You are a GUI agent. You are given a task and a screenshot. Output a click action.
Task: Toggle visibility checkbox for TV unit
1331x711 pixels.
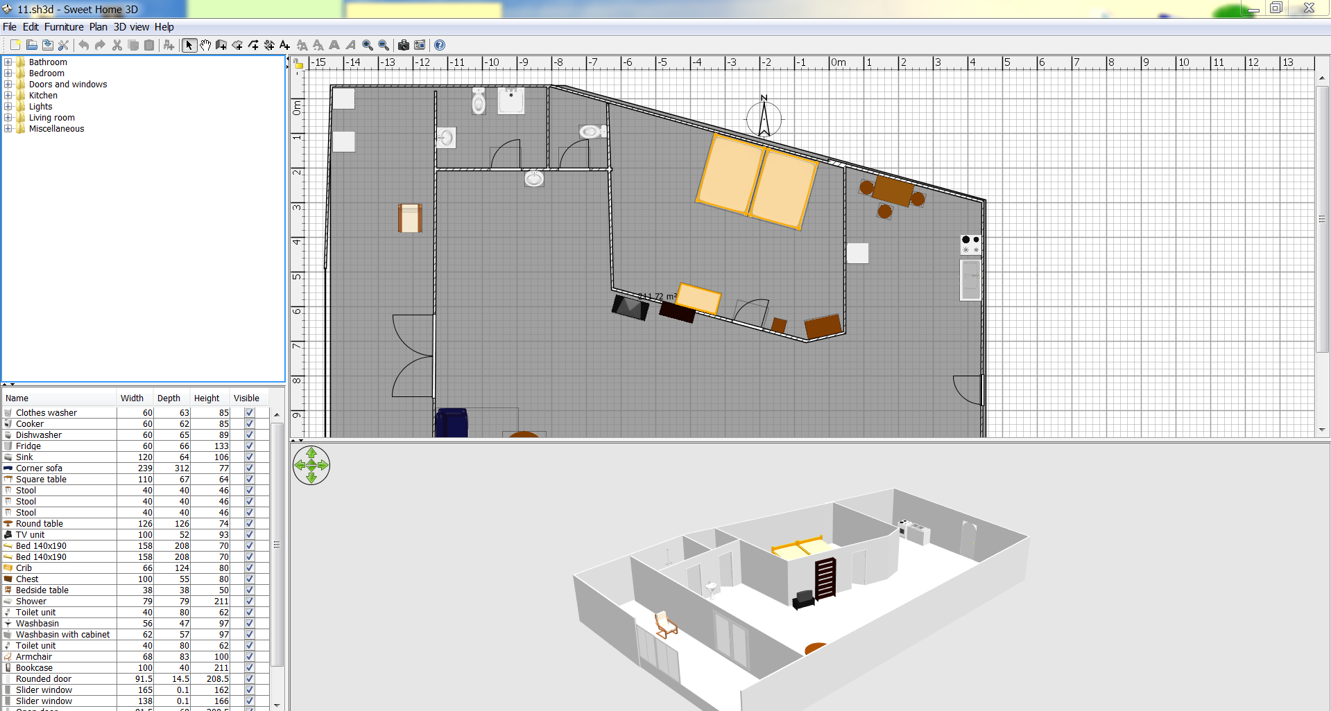pyautogui.click(x=250, y=535)
